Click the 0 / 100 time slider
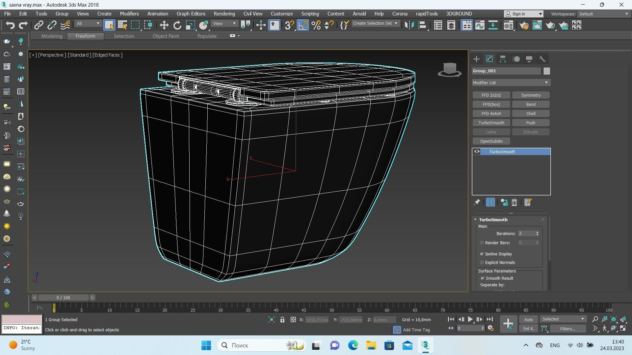This screenshot has height=355, width=632. pyautogui.click(x=63, y=298)
